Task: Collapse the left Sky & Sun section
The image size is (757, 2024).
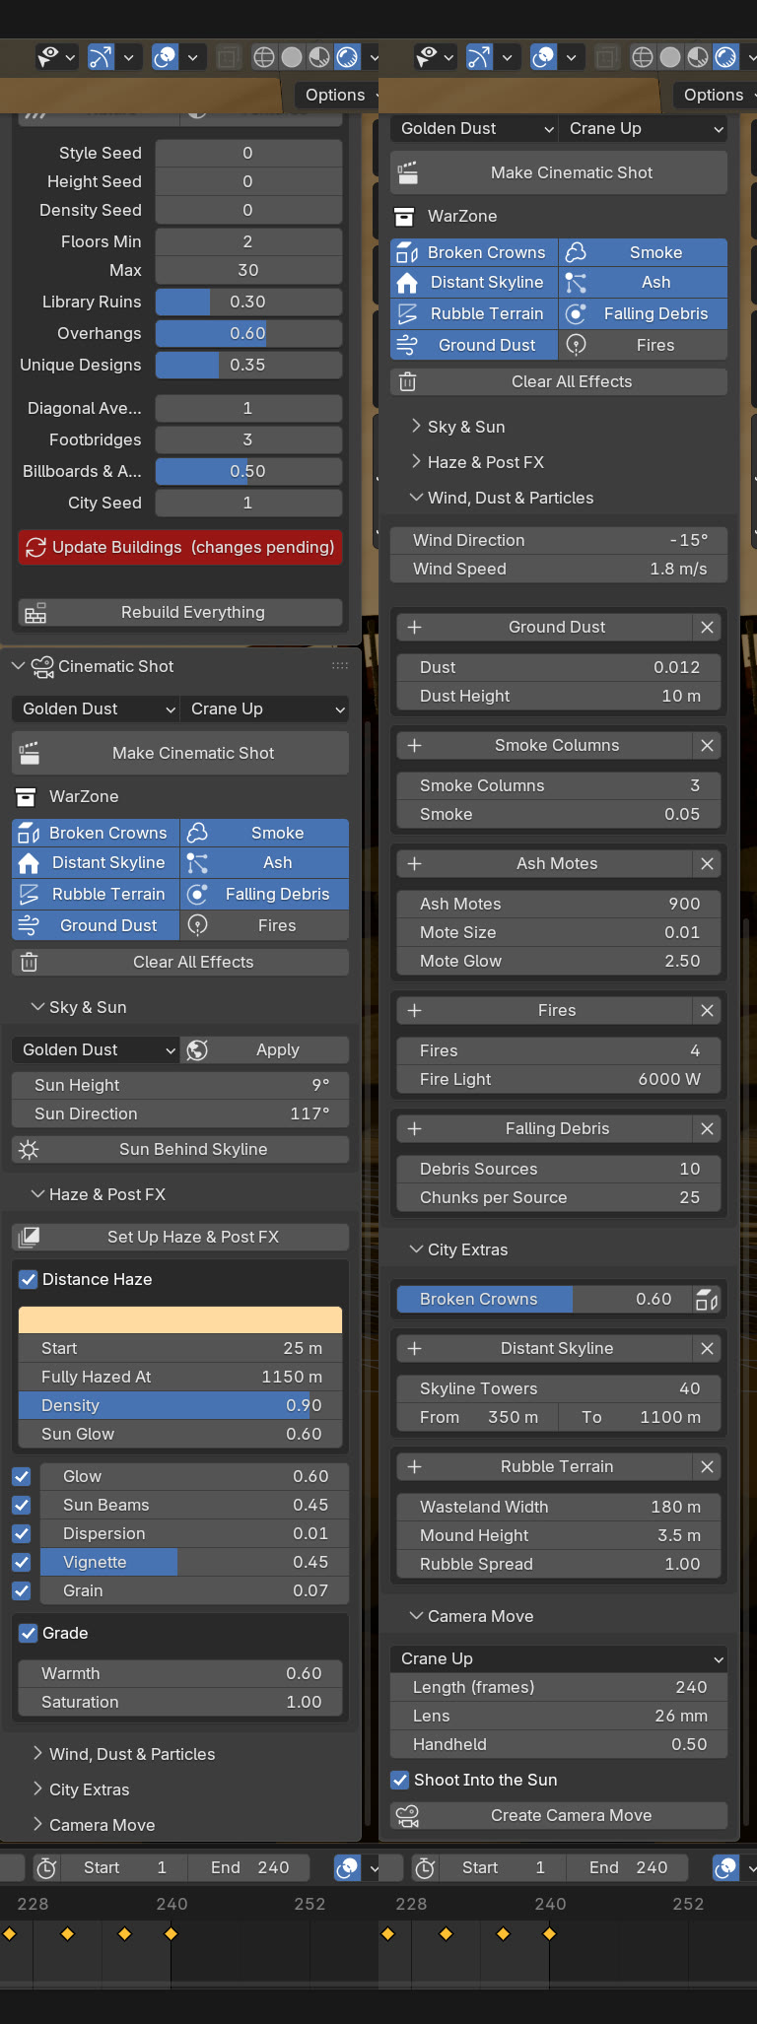Action: click(x=37, y=1008)
